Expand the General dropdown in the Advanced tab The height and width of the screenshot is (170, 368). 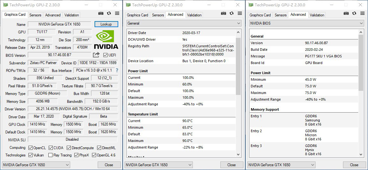click(184, 23)
